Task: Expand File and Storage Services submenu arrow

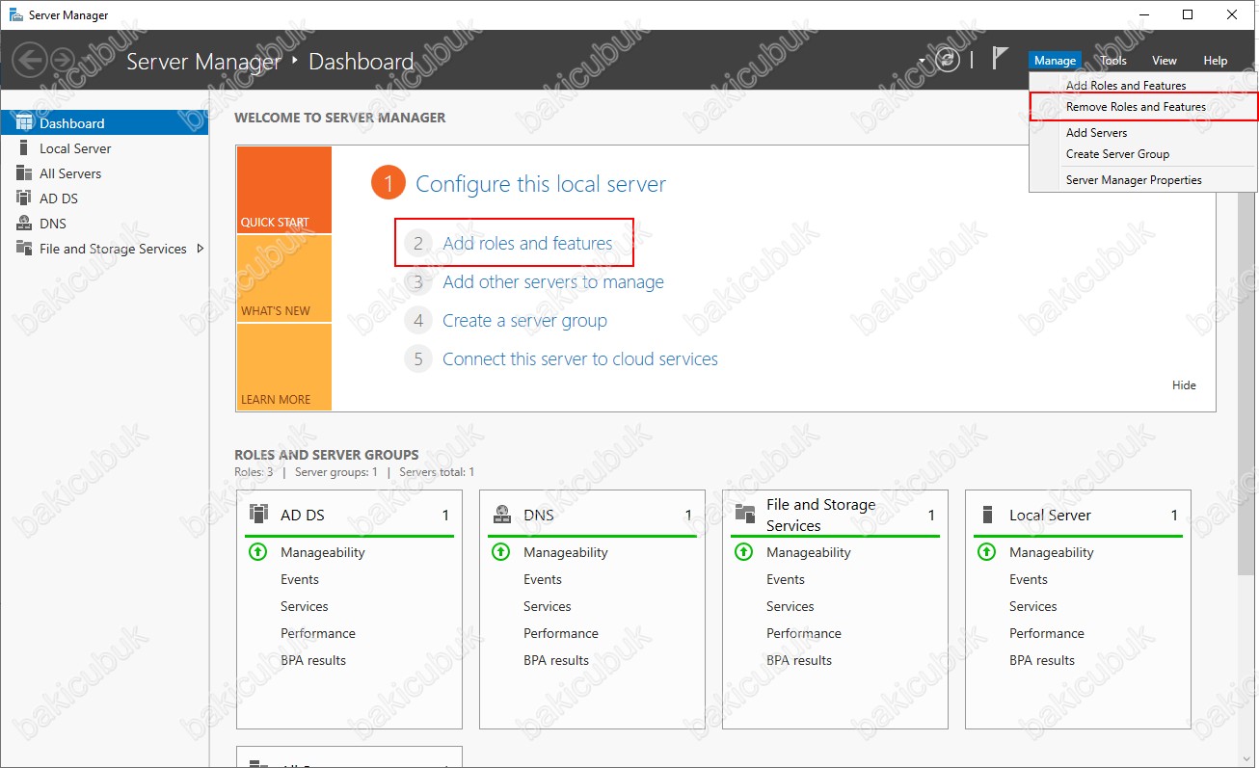Action: pos(200,249)
